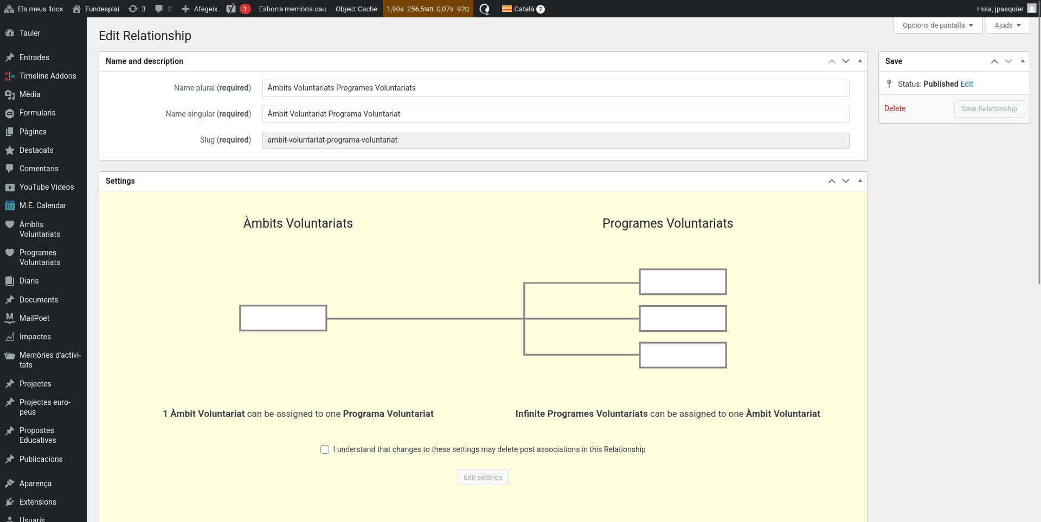Screen dimensions: 1041x522
Task: Open the Entrades menu item
Action: pos(34,57)
